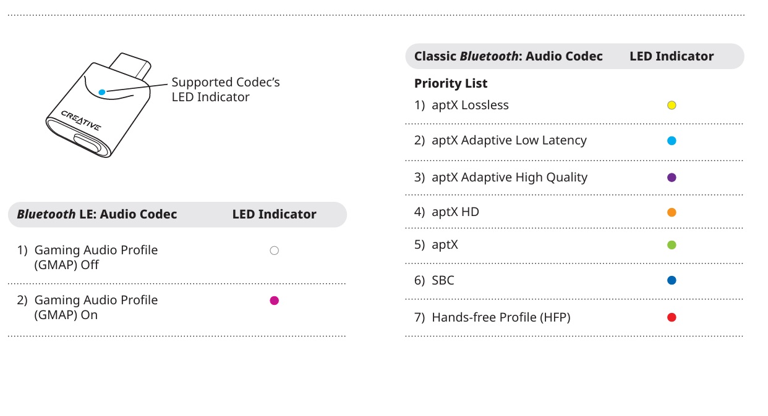Image resolution: width=768 pixels, height=416 pixels.
Task: Click the Classic Bluetooth: Audio Codec header
Action: point(508,56)
